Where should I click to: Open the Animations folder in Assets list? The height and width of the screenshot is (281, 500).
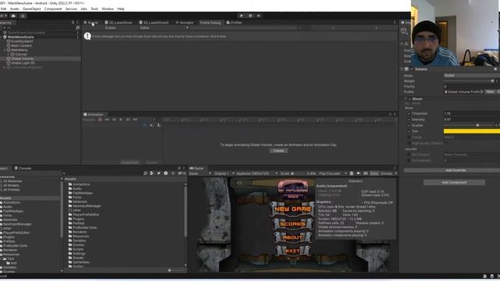[79, 184]
